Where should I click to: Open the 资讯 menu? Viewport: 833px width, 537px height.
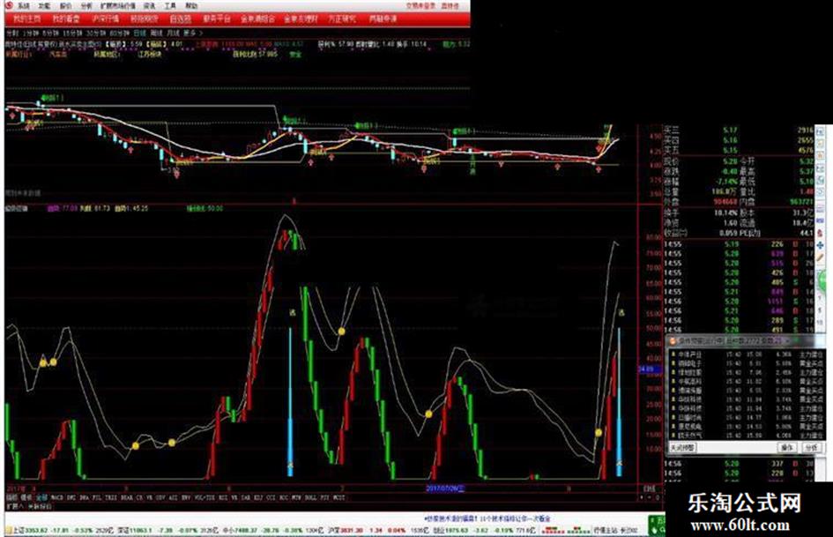tap(150, 6)
